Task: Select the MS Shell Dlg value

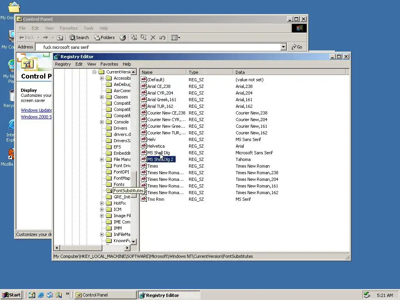Action: (159, 153)
